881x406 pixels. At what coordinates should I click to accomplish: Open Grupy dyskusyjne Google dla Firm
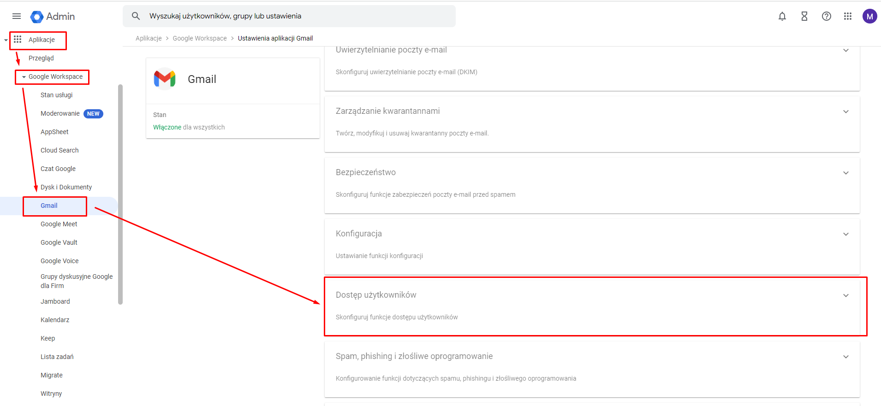77,281
